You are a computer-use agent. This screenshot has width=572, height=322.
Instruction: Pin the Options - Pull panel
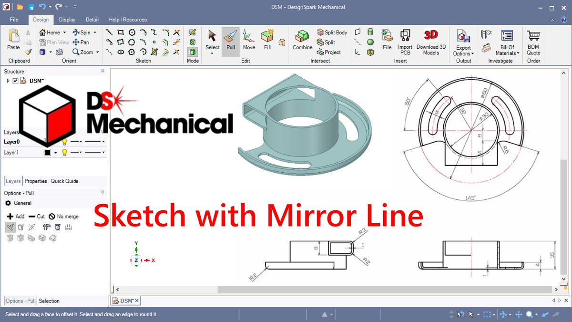coord(102,193)
